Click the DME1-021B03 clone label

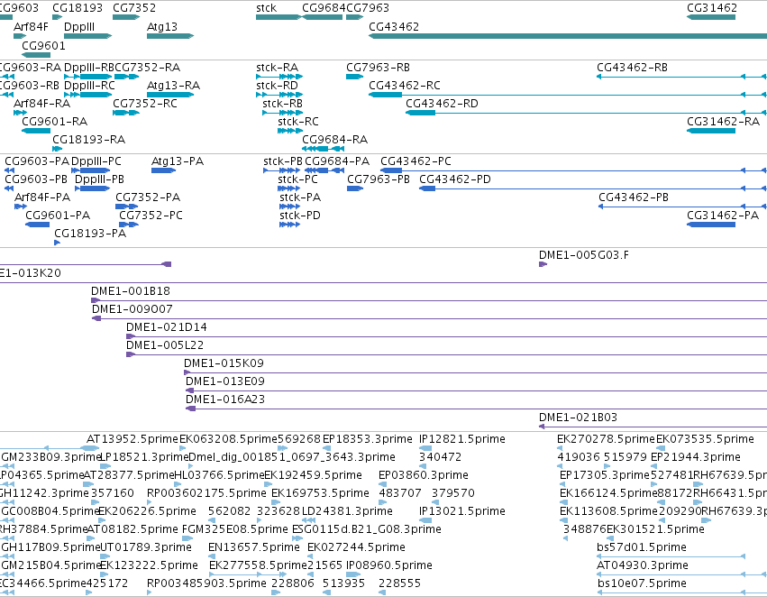(x=578, y=418)
